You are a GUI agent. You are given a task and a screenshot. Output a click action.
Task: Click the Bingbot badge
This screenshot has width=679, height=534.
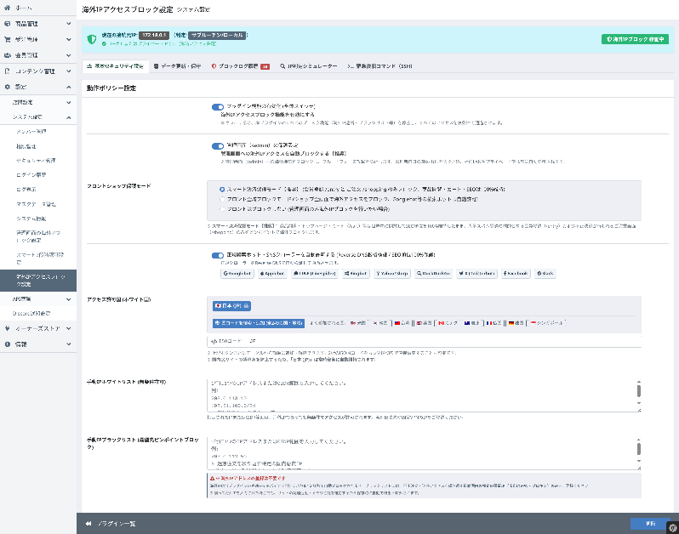pos(356,274)
